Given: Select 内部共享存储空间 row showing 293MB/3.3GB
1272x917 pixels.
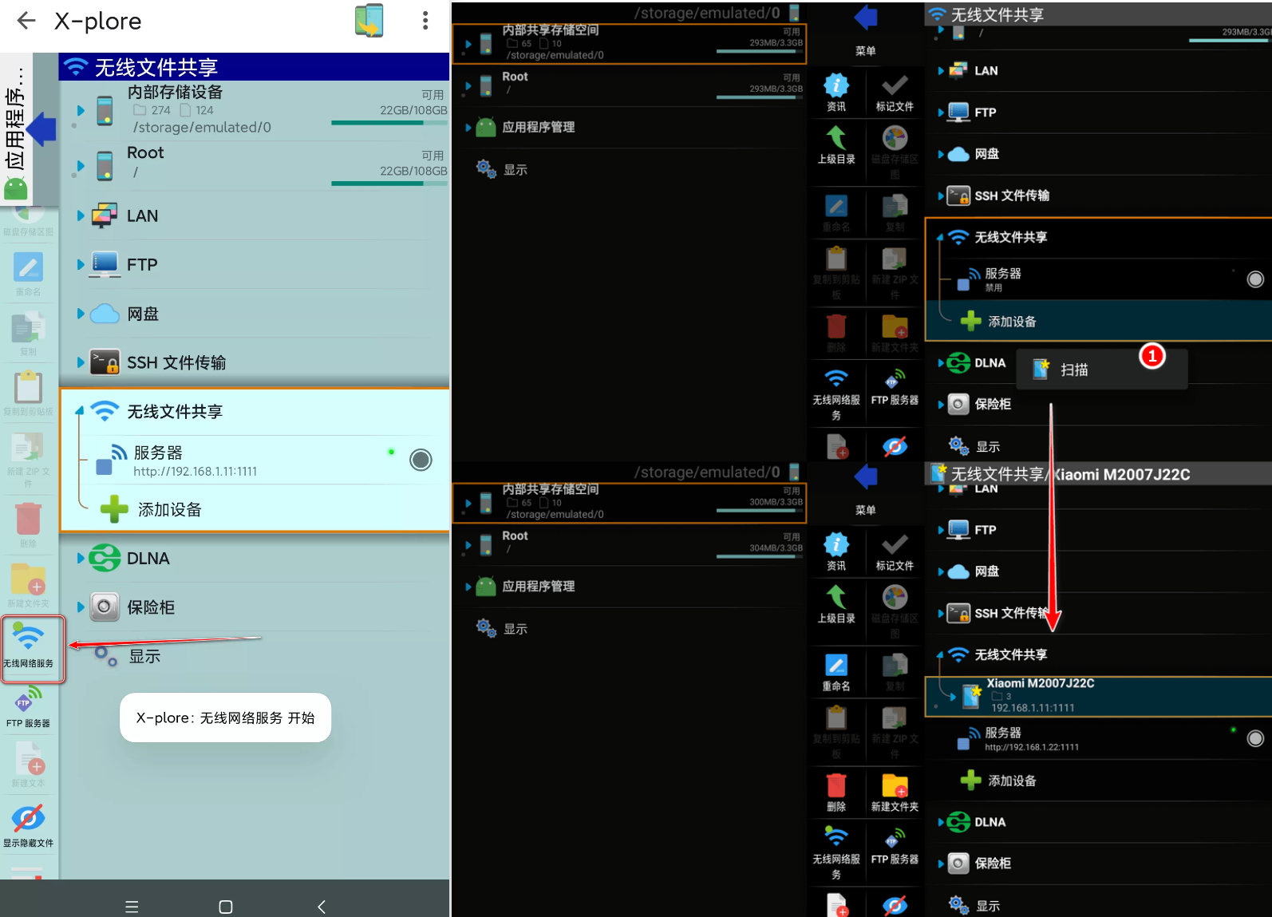Looking at the screenshot, I should pyautogui.click(x=629, y=43).
